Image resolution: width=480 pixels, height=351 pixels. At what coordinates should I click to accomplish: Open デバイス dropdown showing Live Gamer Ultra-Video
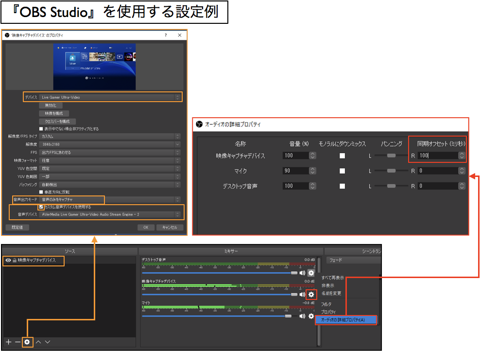pos(110,97)
